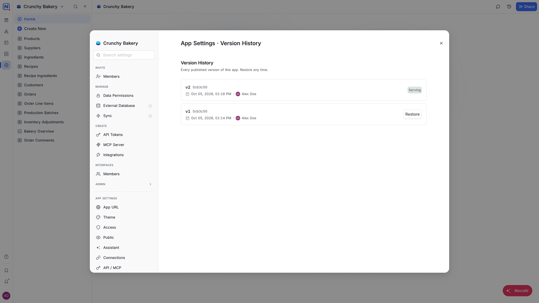
Task: Open Connections settings
Action: (x=124, y=258)
